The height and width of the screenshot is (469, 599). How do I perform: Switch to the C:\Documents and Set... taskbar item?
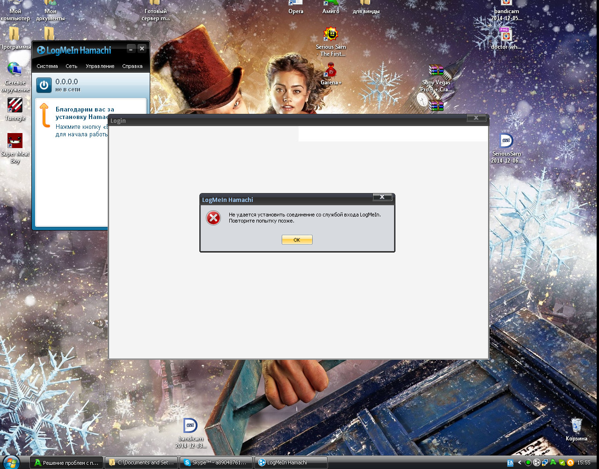(x=141, y=462)
